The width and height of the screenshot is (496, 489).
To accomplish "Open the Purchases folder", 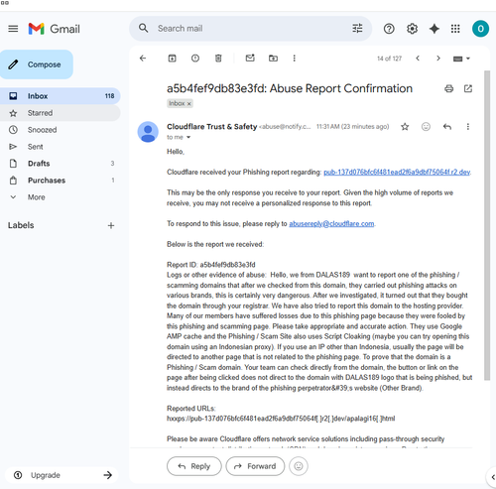I will click(61, 181).
